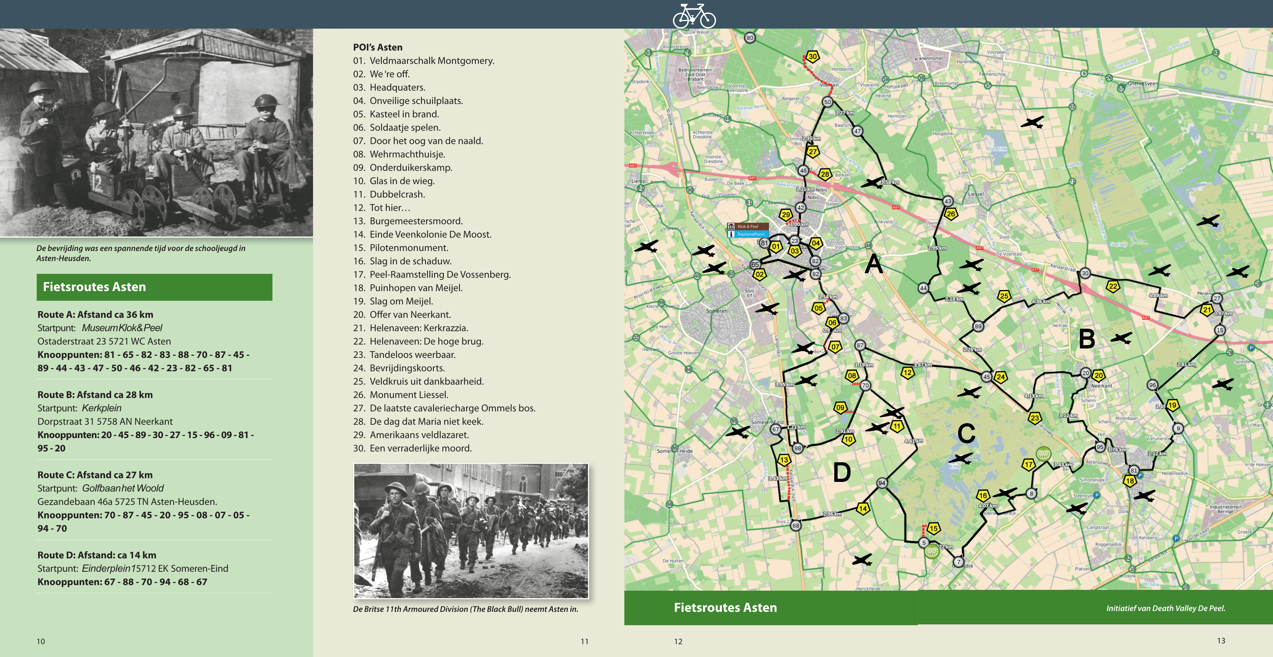Select yellow POI marker 14 on the map
The image size is (1273, 657).
863,508
